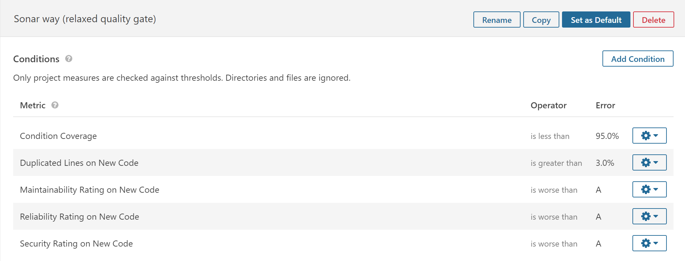This screenshot has width=685, height=261.
Task: Copy this quality gate
Action: pos(541,20)
